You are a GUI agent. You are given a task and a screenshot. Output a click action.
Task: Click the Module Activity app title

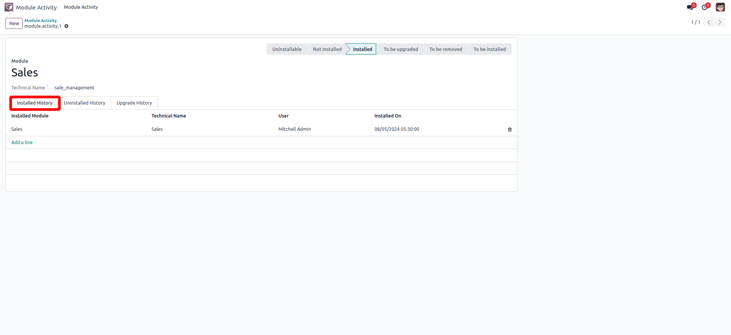pos(36,7)
